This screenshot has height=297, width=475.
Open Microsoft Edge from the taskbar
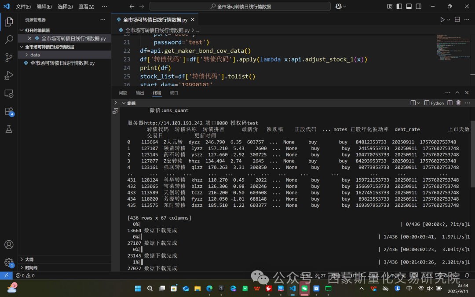pyautogui.click(x=209, y=288)
